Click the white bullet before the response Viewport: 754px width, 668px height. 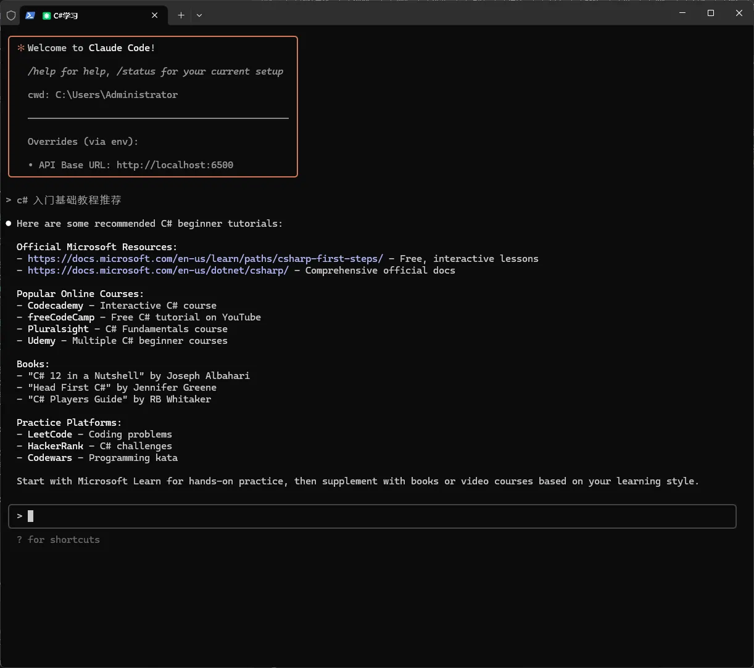[9, 224]
